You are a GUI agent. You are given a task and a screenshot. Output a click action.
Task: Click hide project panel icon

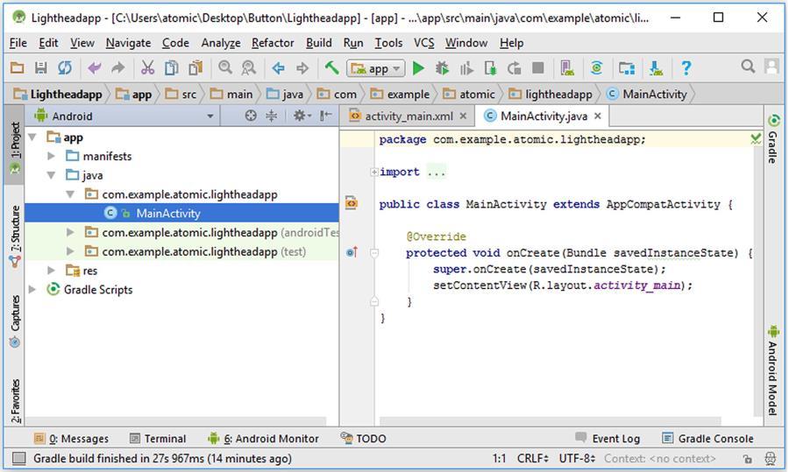click(x=326, y=116)
